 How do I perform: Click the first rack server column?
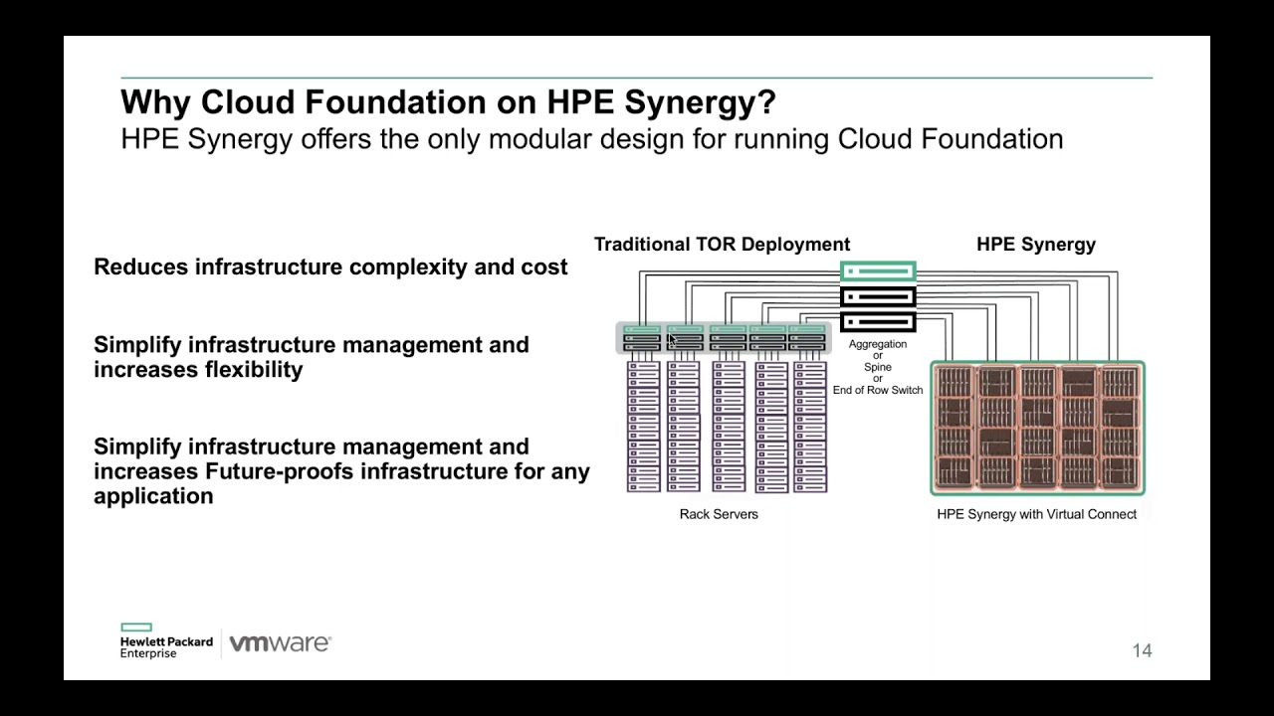[x=643, y=427]
